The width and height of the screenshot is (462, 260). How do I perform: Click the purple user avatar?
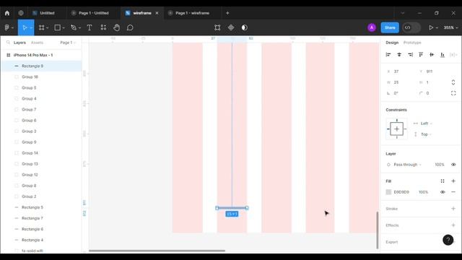click(x=372, y=27)
